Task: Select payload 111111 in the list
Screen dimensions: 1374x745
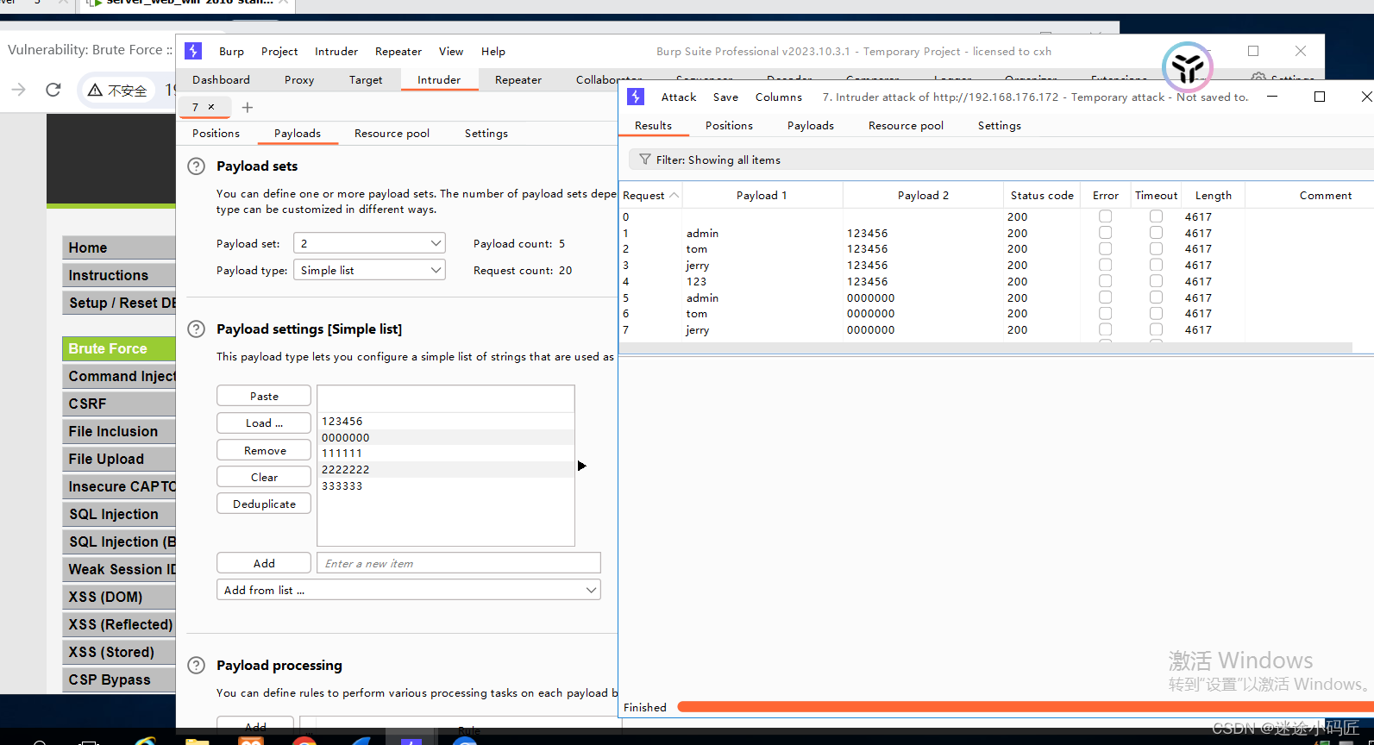Action: (445, 454)
